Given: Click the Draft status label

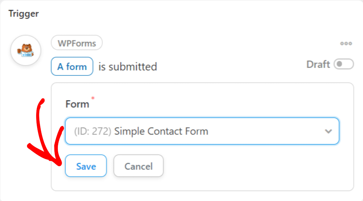Looking at the screenshot, I should pos(318,64).
